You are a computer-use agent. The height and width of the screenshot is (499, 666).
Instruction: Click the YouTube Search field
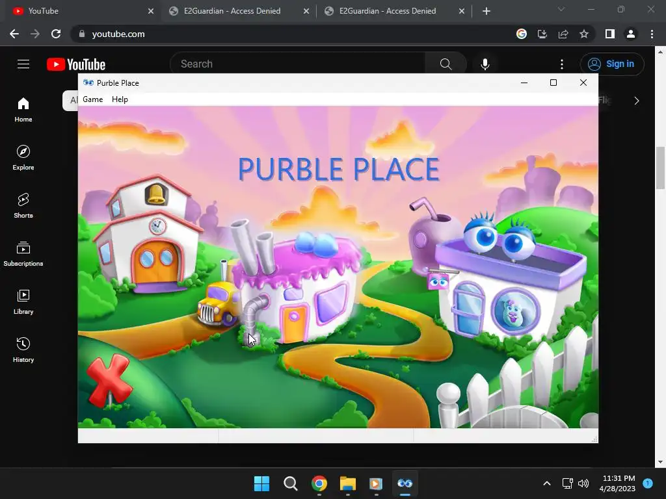coord(297,64)
